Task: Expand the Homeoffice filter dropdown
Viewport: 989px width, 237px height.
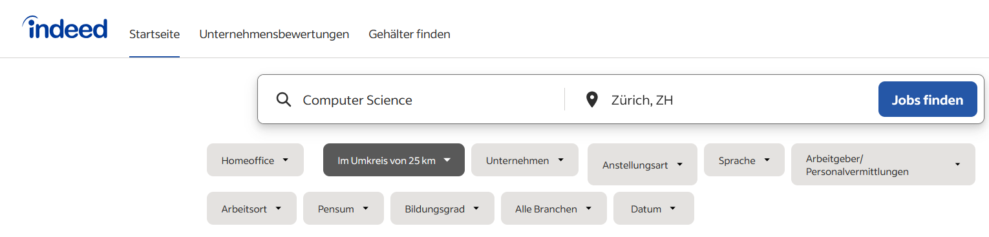Action: tap(255, 160)
